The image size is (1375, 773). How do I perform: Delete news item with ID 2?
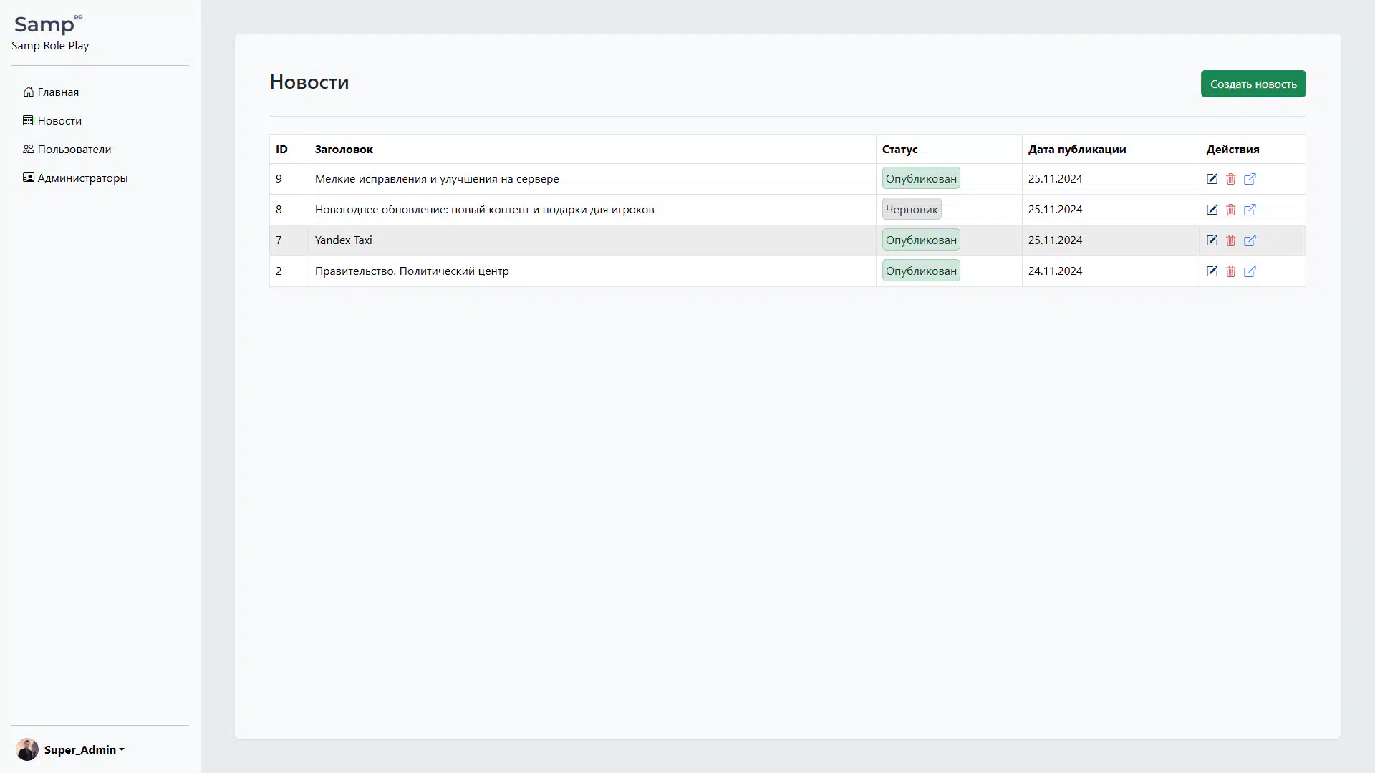(1230, 271)
